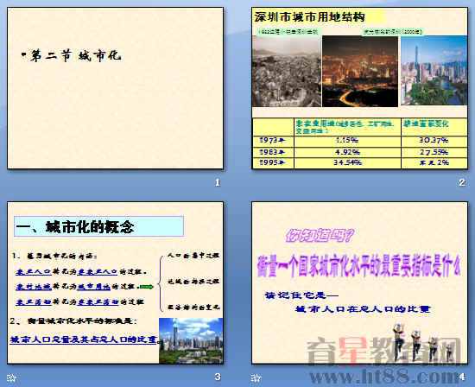
Task: Click the dancing figures graphic in slide 4
Action: [423, 342]
